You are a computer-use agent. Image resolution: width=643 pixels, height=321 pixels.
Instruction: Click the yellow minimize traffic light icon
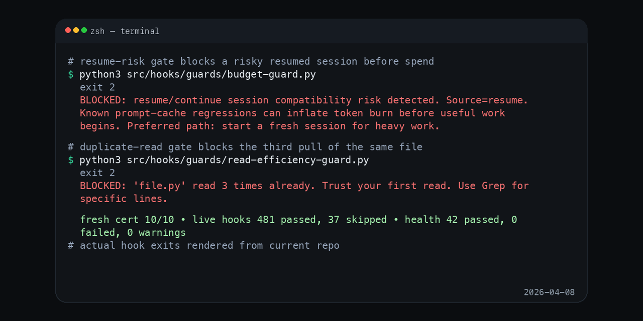[75, 30]
